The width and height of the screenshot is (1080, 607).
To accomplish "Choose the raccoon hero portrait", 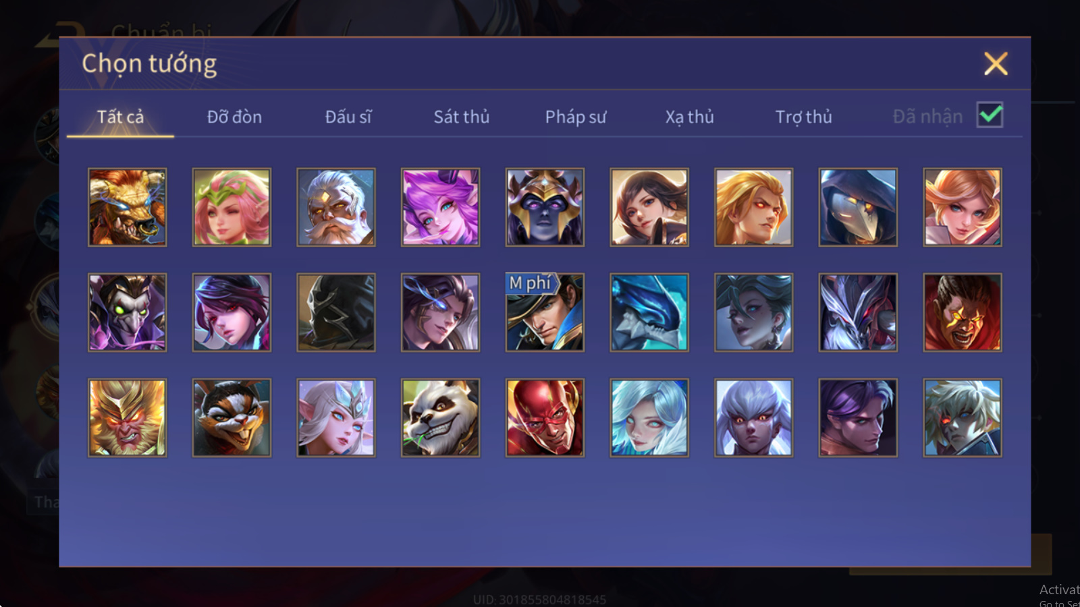I will (x=232, y=417).
